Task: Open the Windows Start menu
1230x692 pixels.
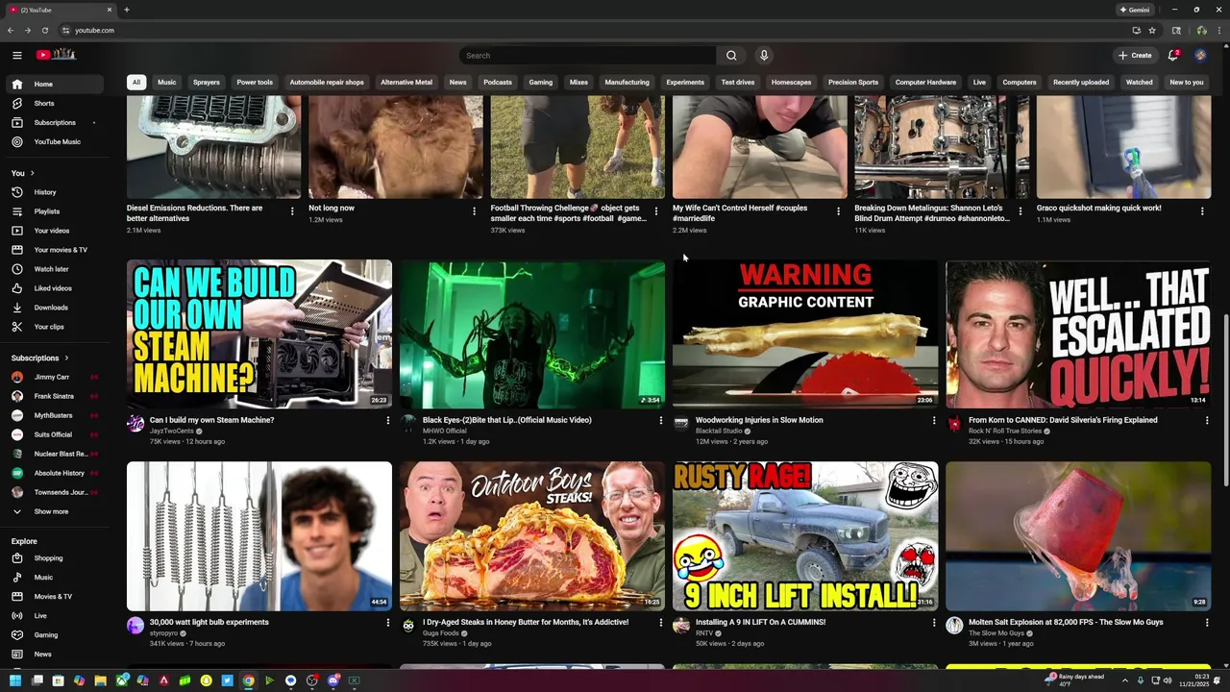Action: click(x=15, y=680)
